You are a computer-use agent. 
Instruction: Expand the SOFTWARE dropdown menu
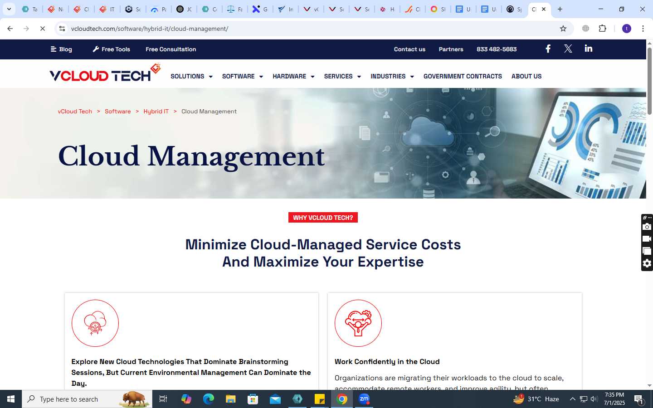tap(243, 76)
